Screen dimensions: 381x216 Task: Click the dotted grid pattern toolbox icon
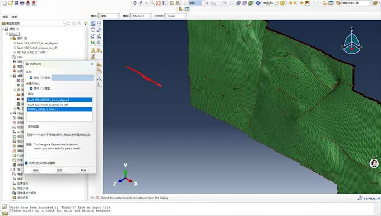tap(99, 24)
